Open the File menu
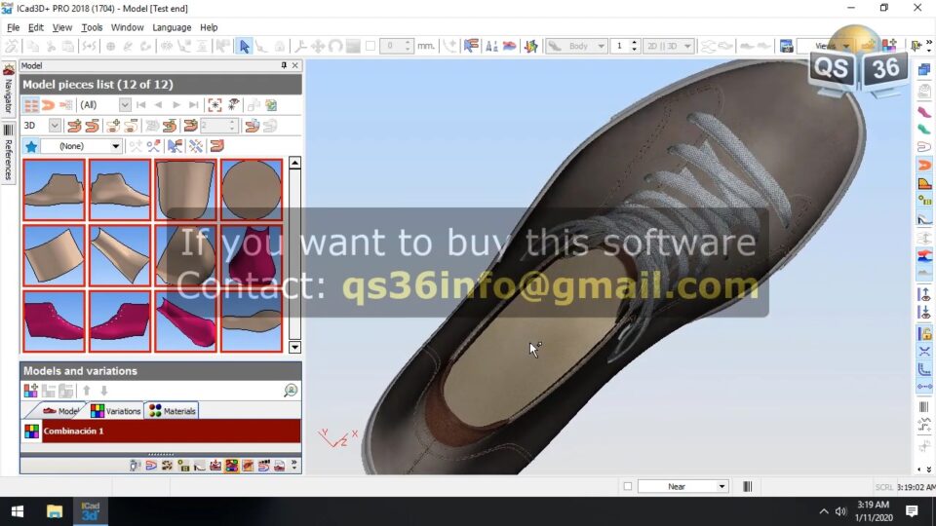Image resolution: width=936 pixels, height=526 pixels. coord(13,27)
